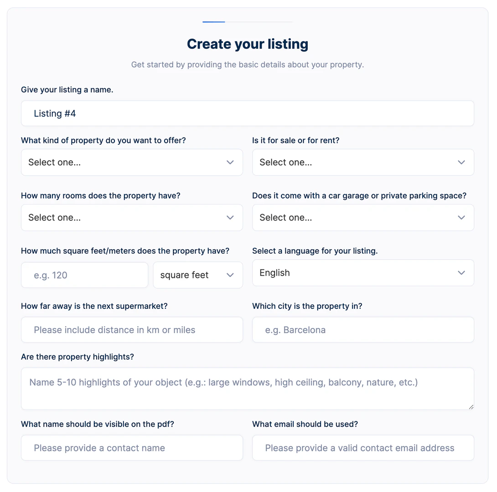Click the garage selector chevron icon
This screenshot has width=497, height=492.
pos(461,218)
